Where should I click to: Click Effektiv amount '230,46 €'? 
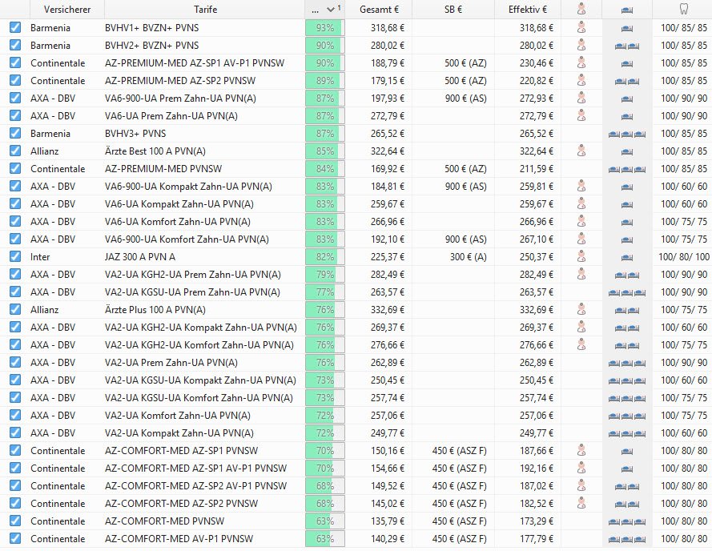pos(537,63)
